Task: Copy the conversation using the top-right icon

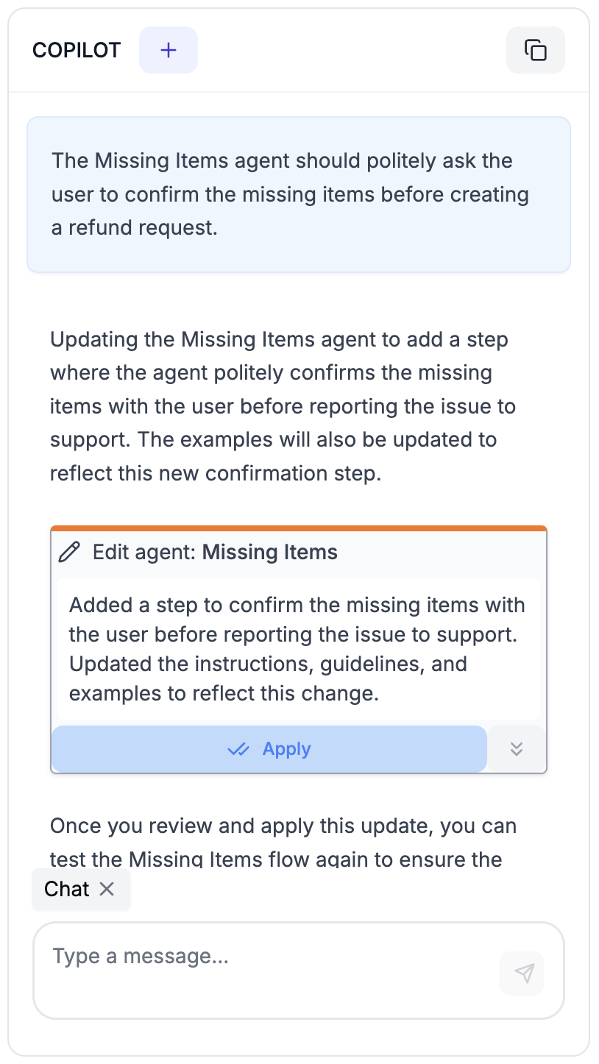Action: (x=536, y=50)
